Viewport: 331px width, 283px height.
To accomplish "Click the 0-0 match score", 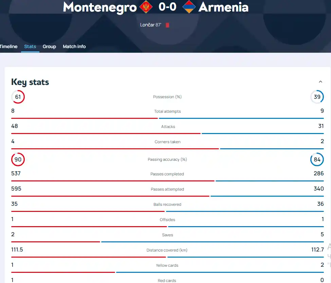I will click(x=167, y=7).
